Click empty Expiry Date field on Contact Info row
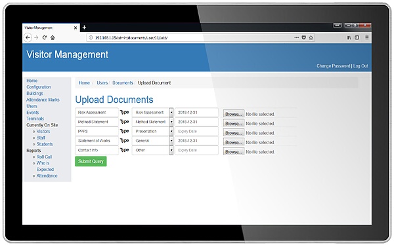 (197, 150)
